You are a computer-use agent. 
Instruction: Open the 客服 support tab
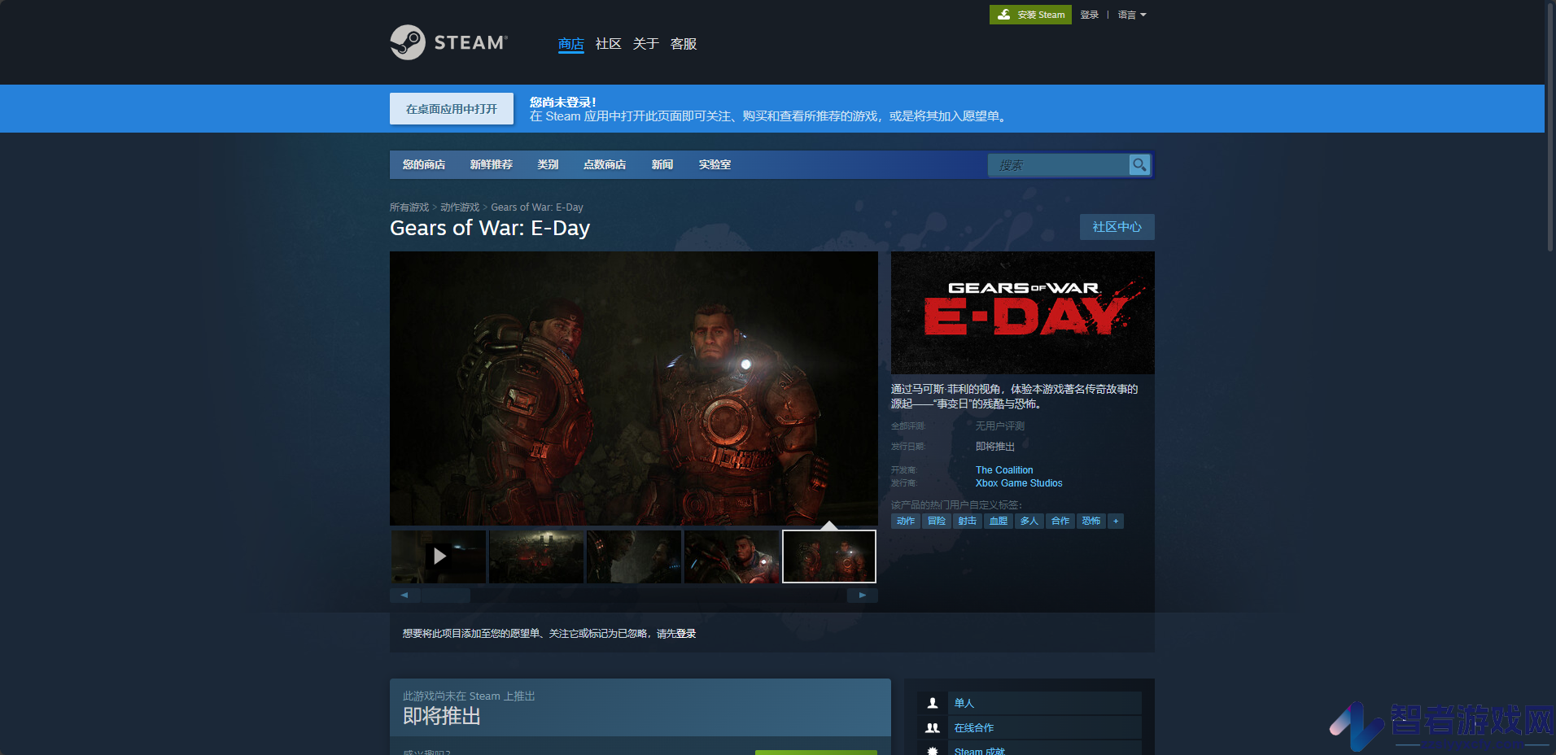coord(684,44)
